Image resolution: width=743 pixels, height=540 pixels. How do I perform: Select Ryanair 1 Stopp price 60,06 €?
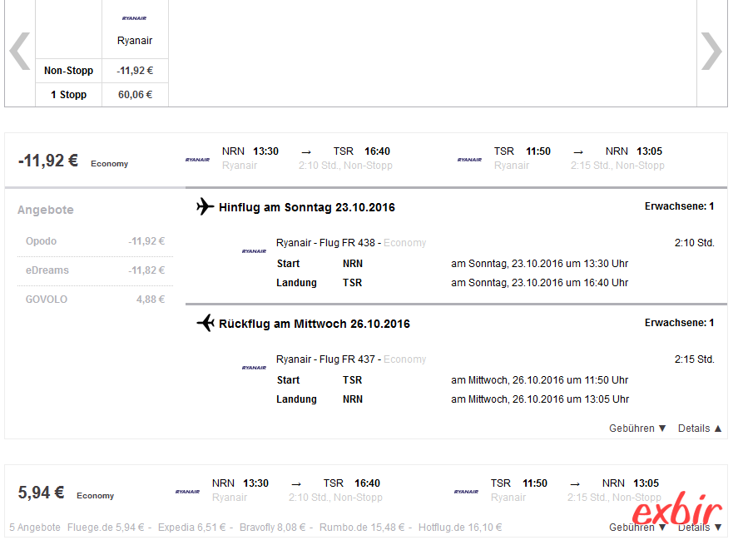coord(135,95)
